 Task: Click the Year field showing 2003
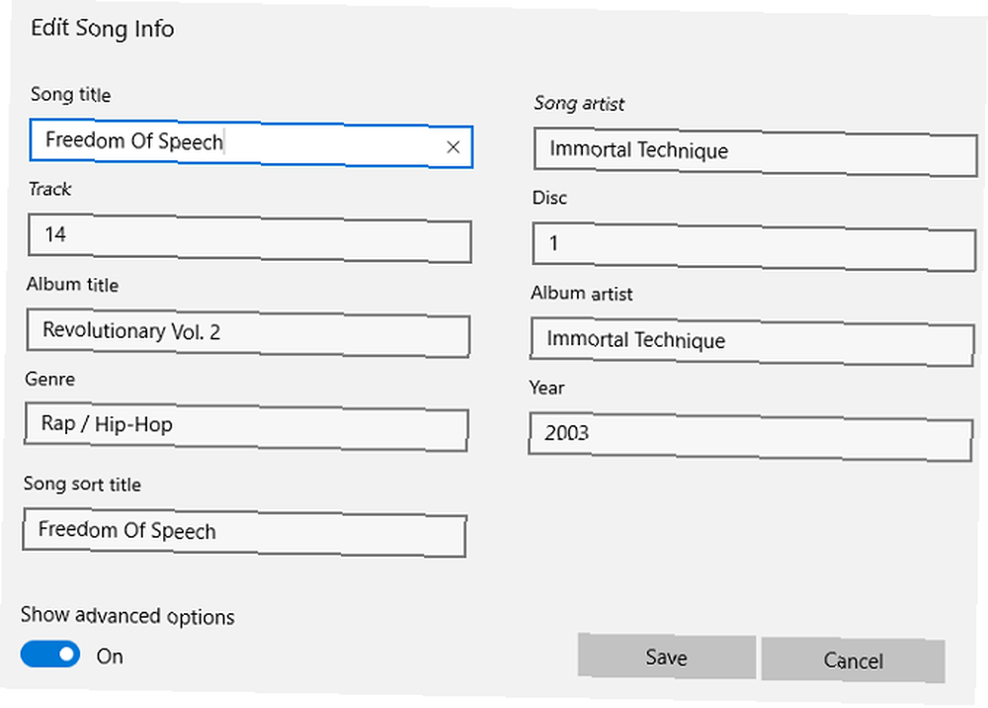click(751, 436)
